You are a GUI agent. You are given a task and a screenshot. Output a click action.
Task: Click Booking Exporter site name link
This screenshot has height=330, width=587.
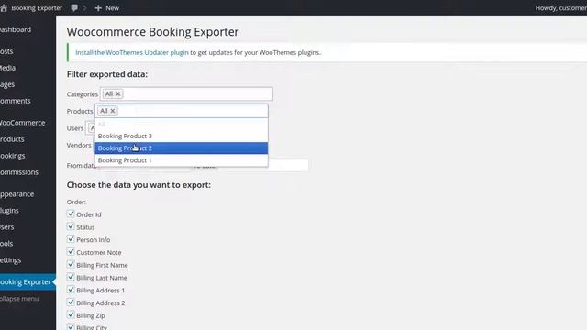point(37,8)
